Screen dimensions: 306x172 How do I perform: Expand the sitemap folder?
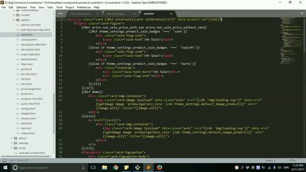11,143
